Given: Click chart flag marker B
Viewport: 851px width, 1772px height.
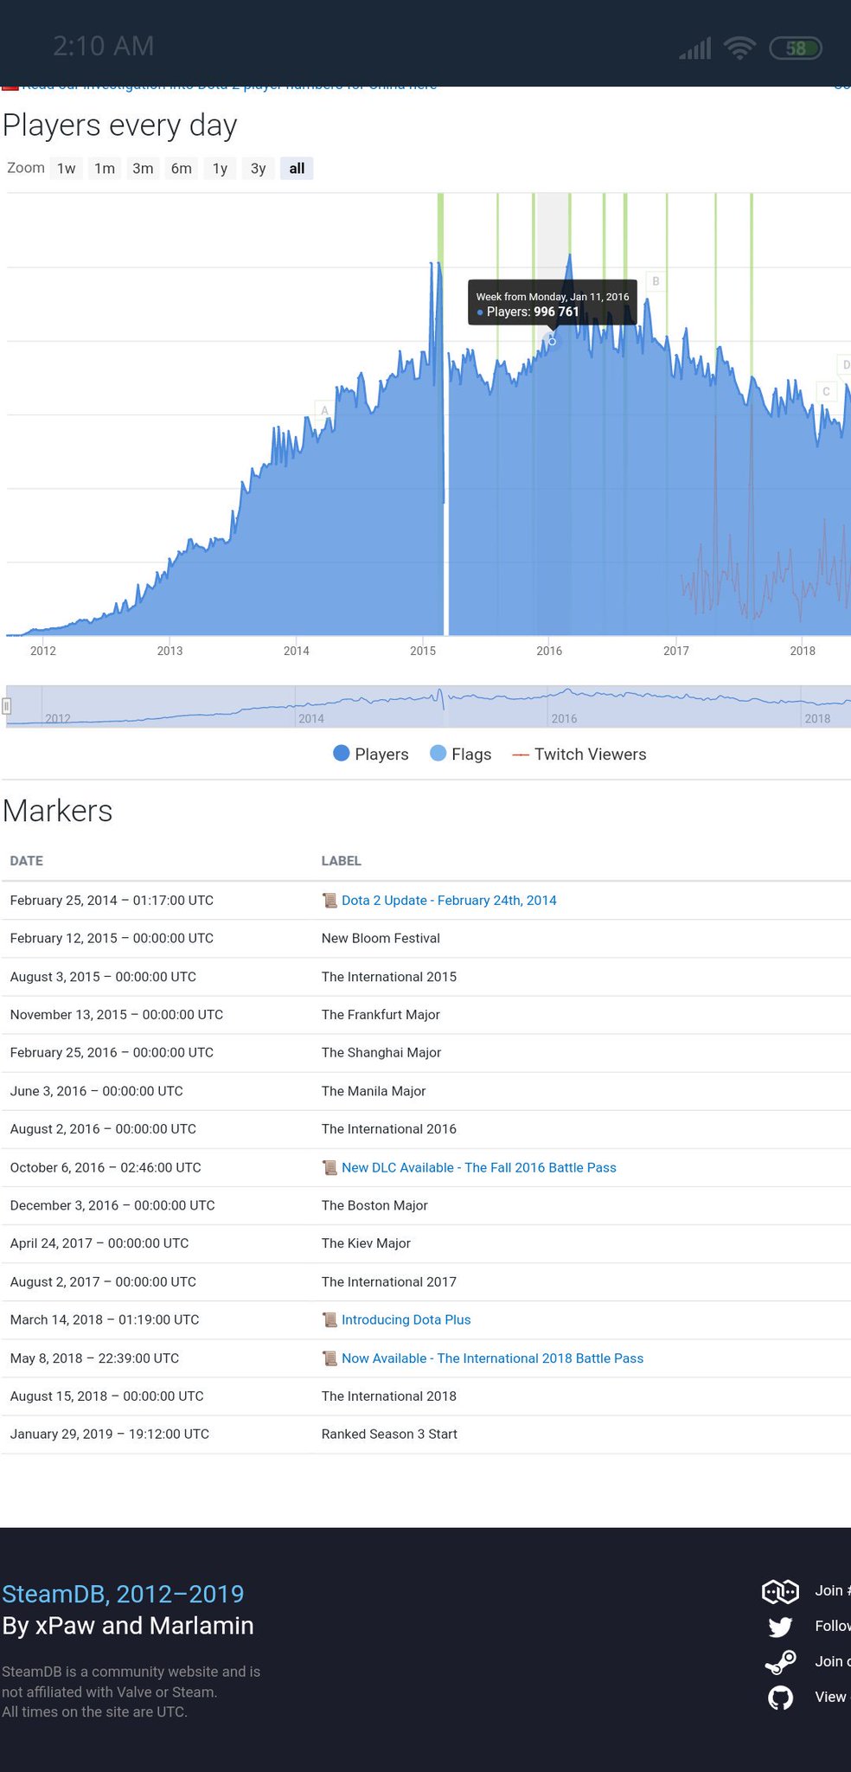Looking at the screenshot, I should click(x=656, y=281).
